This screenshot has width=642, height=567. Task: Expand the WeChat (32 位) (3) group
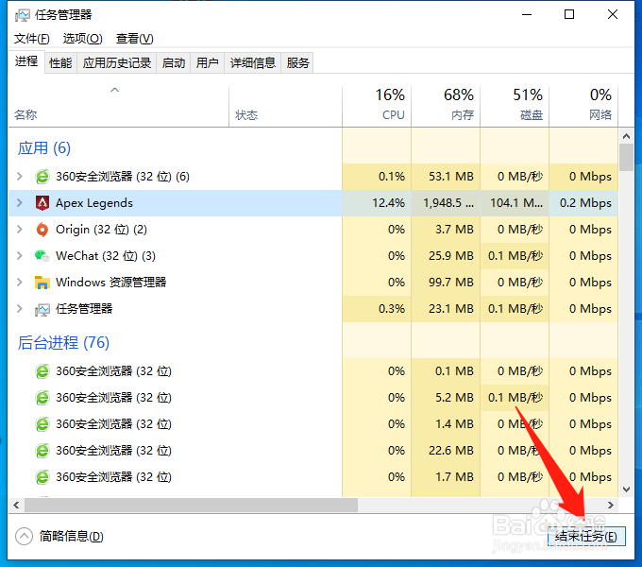(19, 256)
